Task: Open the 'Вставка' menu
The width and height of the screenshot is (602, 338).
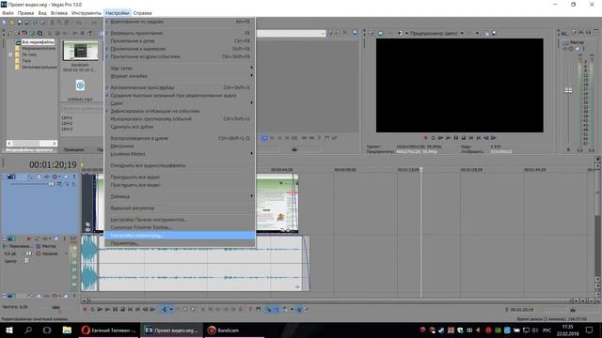Action: [59, 13]
